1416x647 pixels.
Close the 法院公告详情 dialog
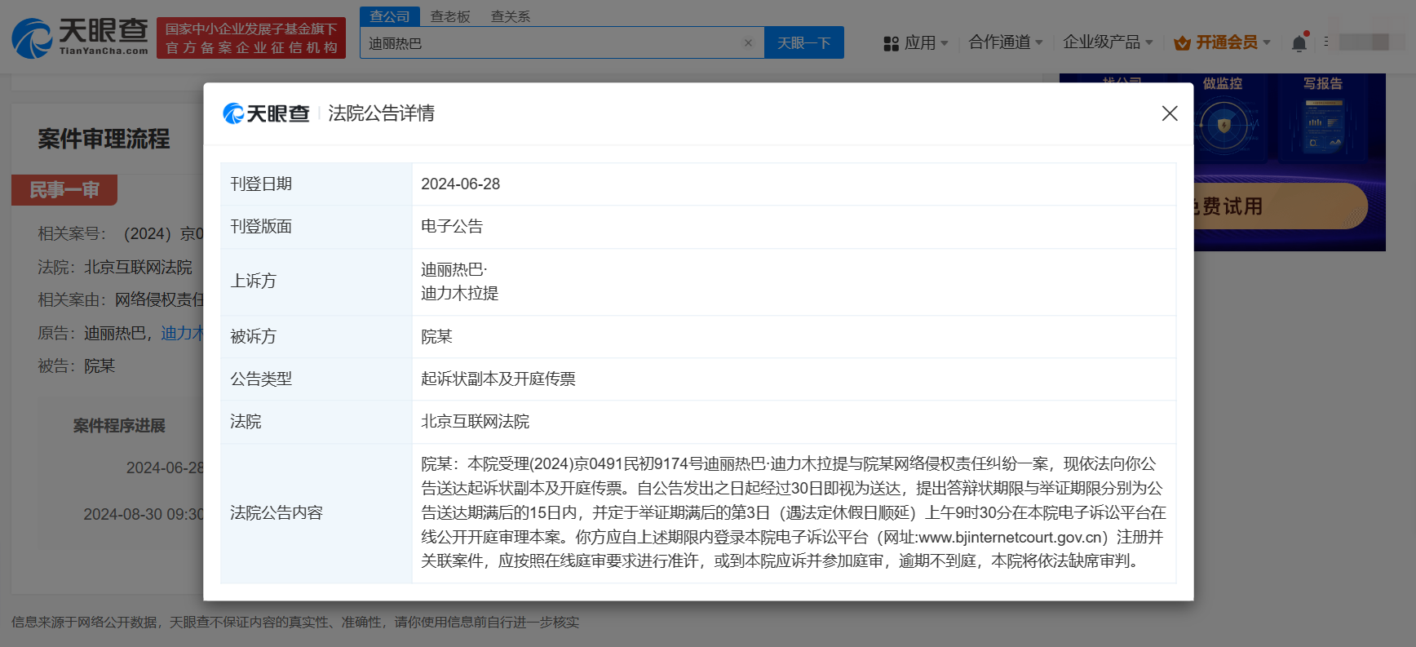click(1170, 113)
